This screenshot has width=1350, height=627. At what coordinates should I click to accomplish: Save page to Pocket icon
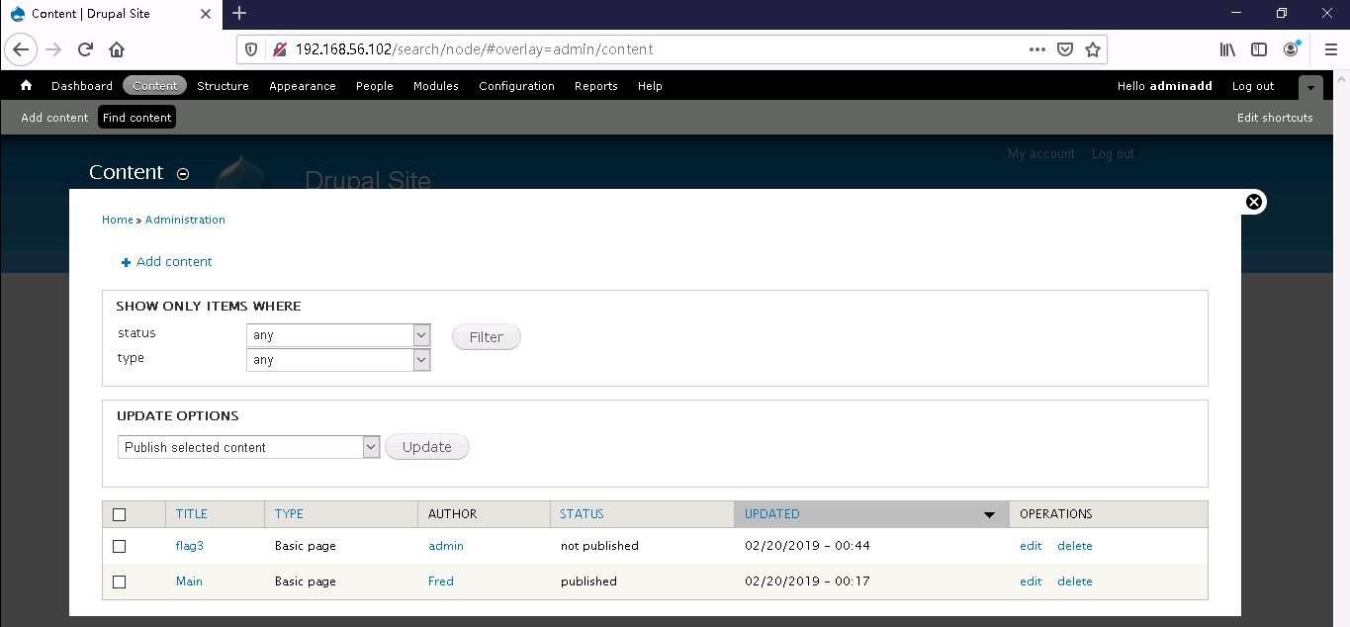tap(1065, 49)
